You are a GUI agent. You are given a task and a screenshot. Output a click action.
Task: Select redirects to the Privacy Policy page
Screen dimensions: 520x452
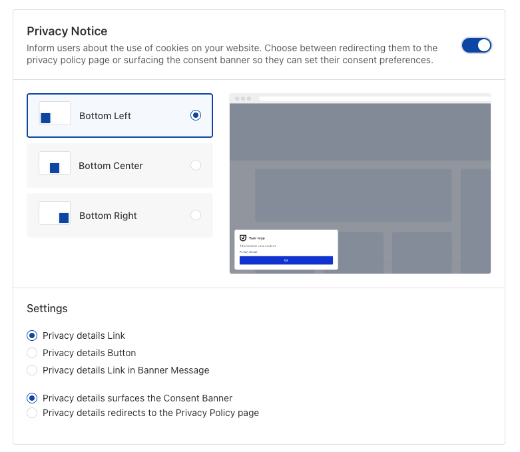32,413
